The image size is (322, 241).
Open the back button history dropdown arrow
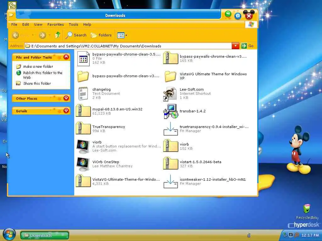point(33,35)
